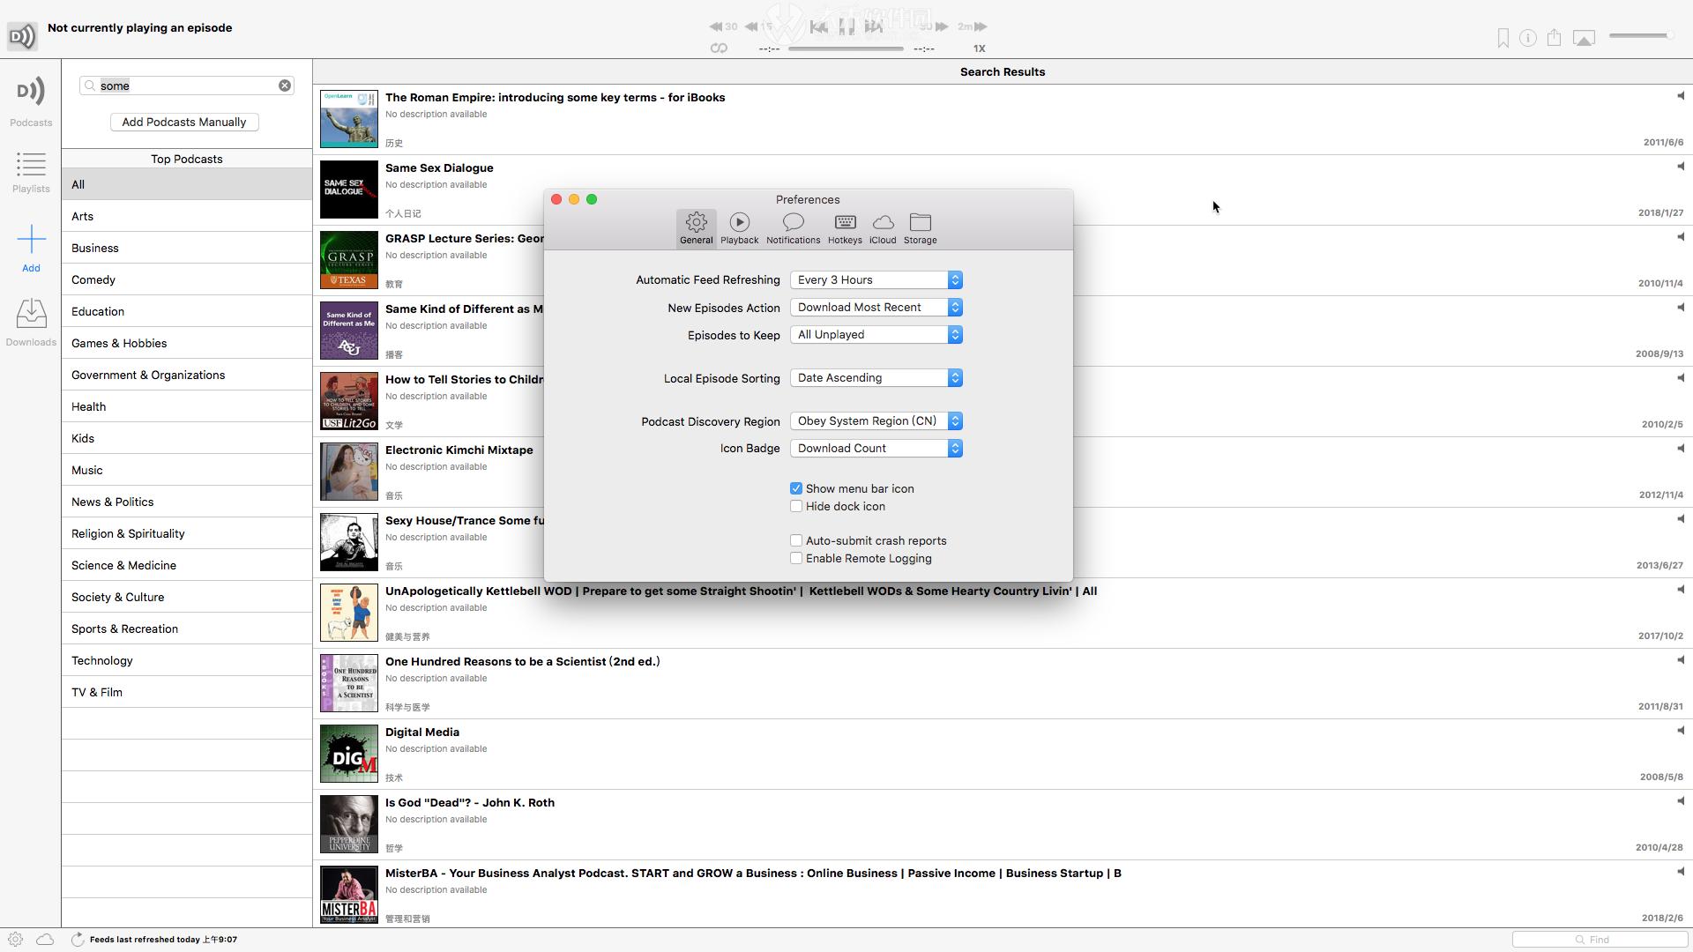The height and width of the screenshot is (952, 1693).
Task: Open the Storage preferences pane
Action: [x=920, y=227]
